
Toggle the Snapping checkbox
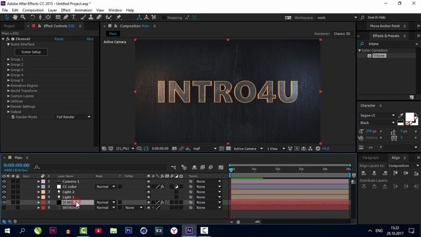(164, 18)
